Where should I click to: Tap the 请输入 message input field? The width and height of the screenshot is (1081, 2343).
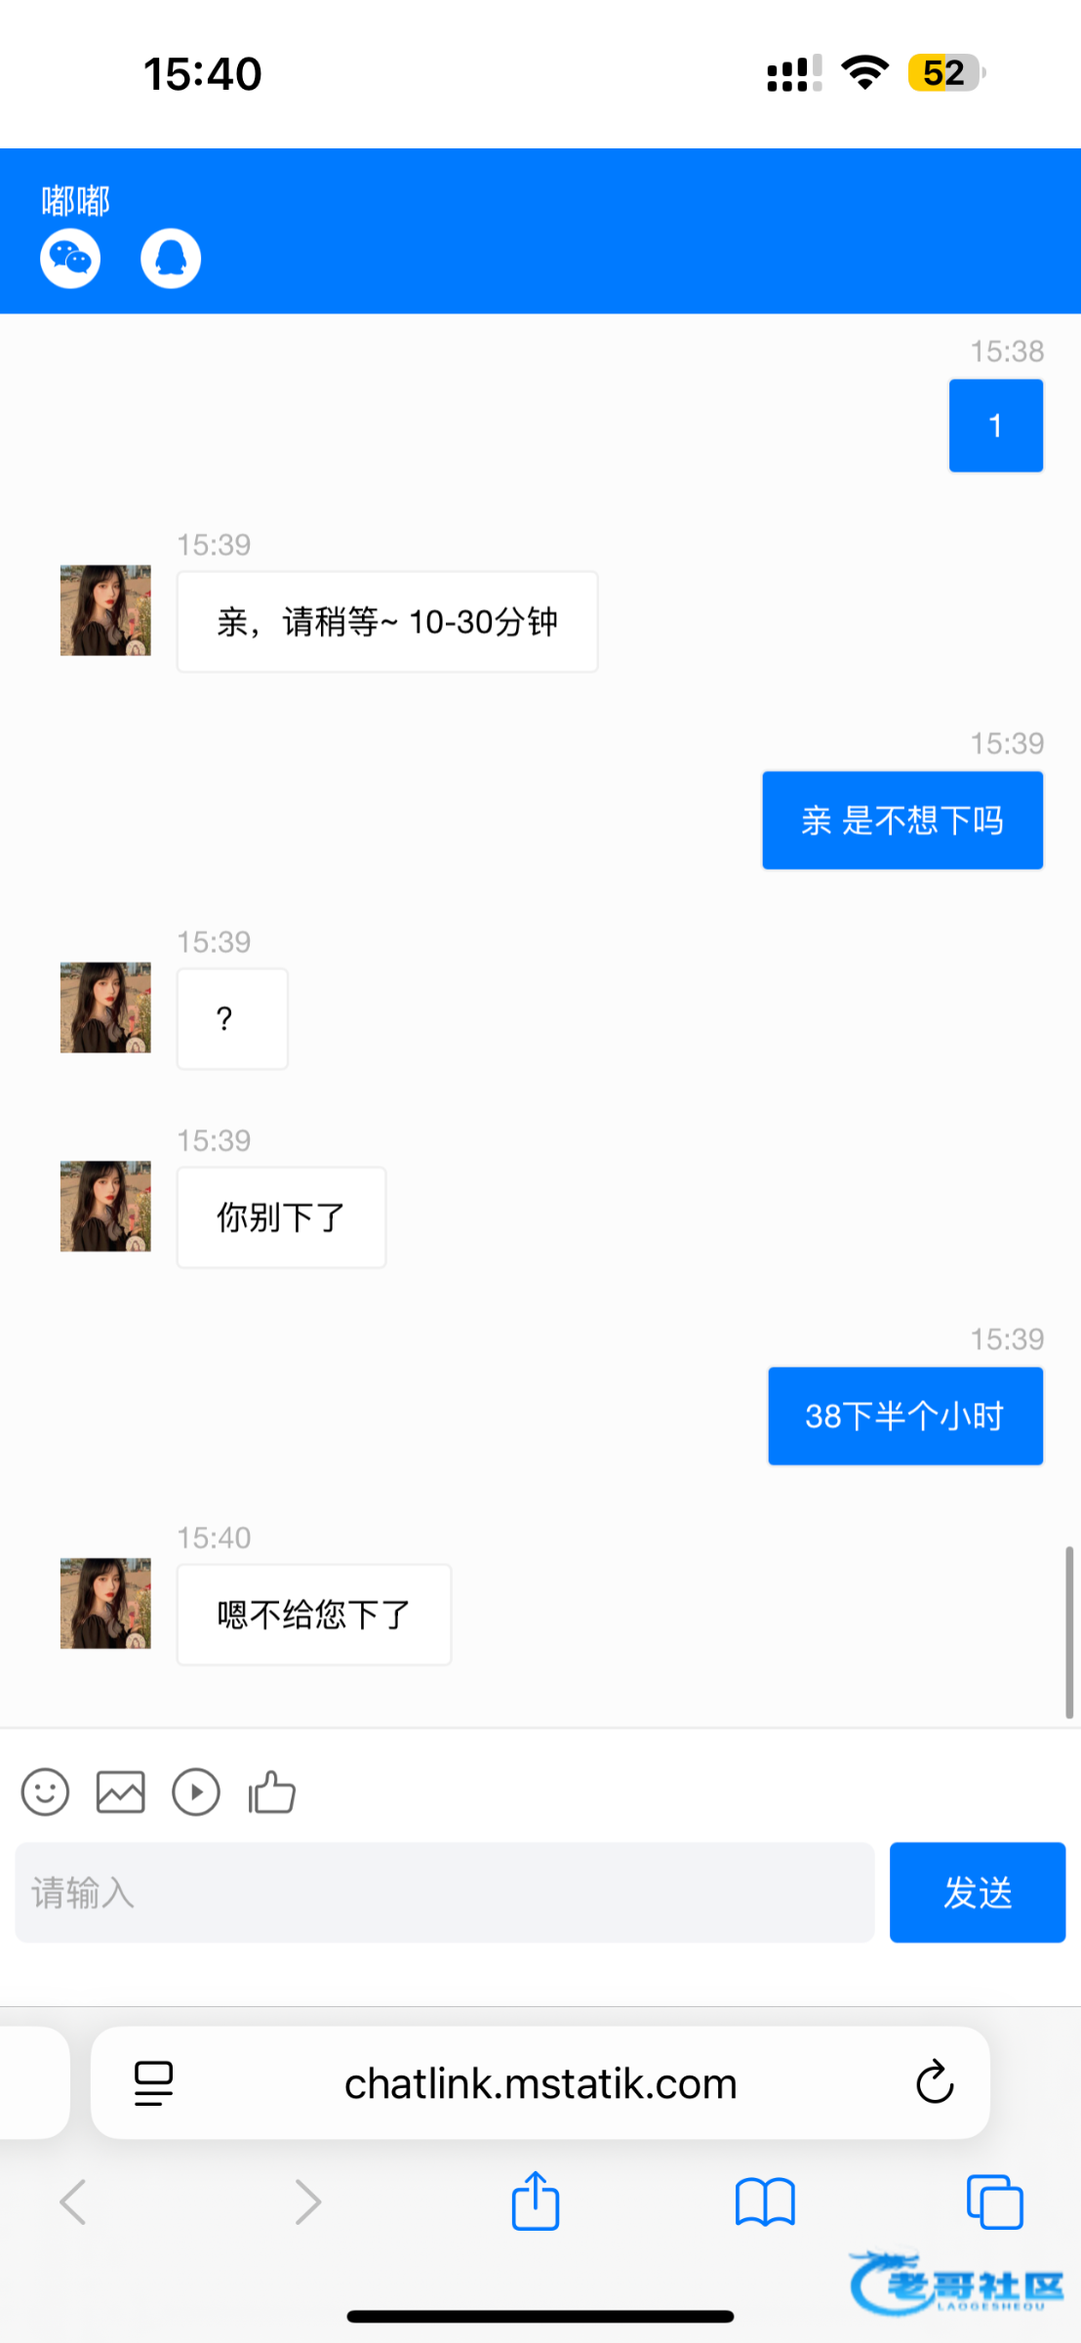point(444,1892)
